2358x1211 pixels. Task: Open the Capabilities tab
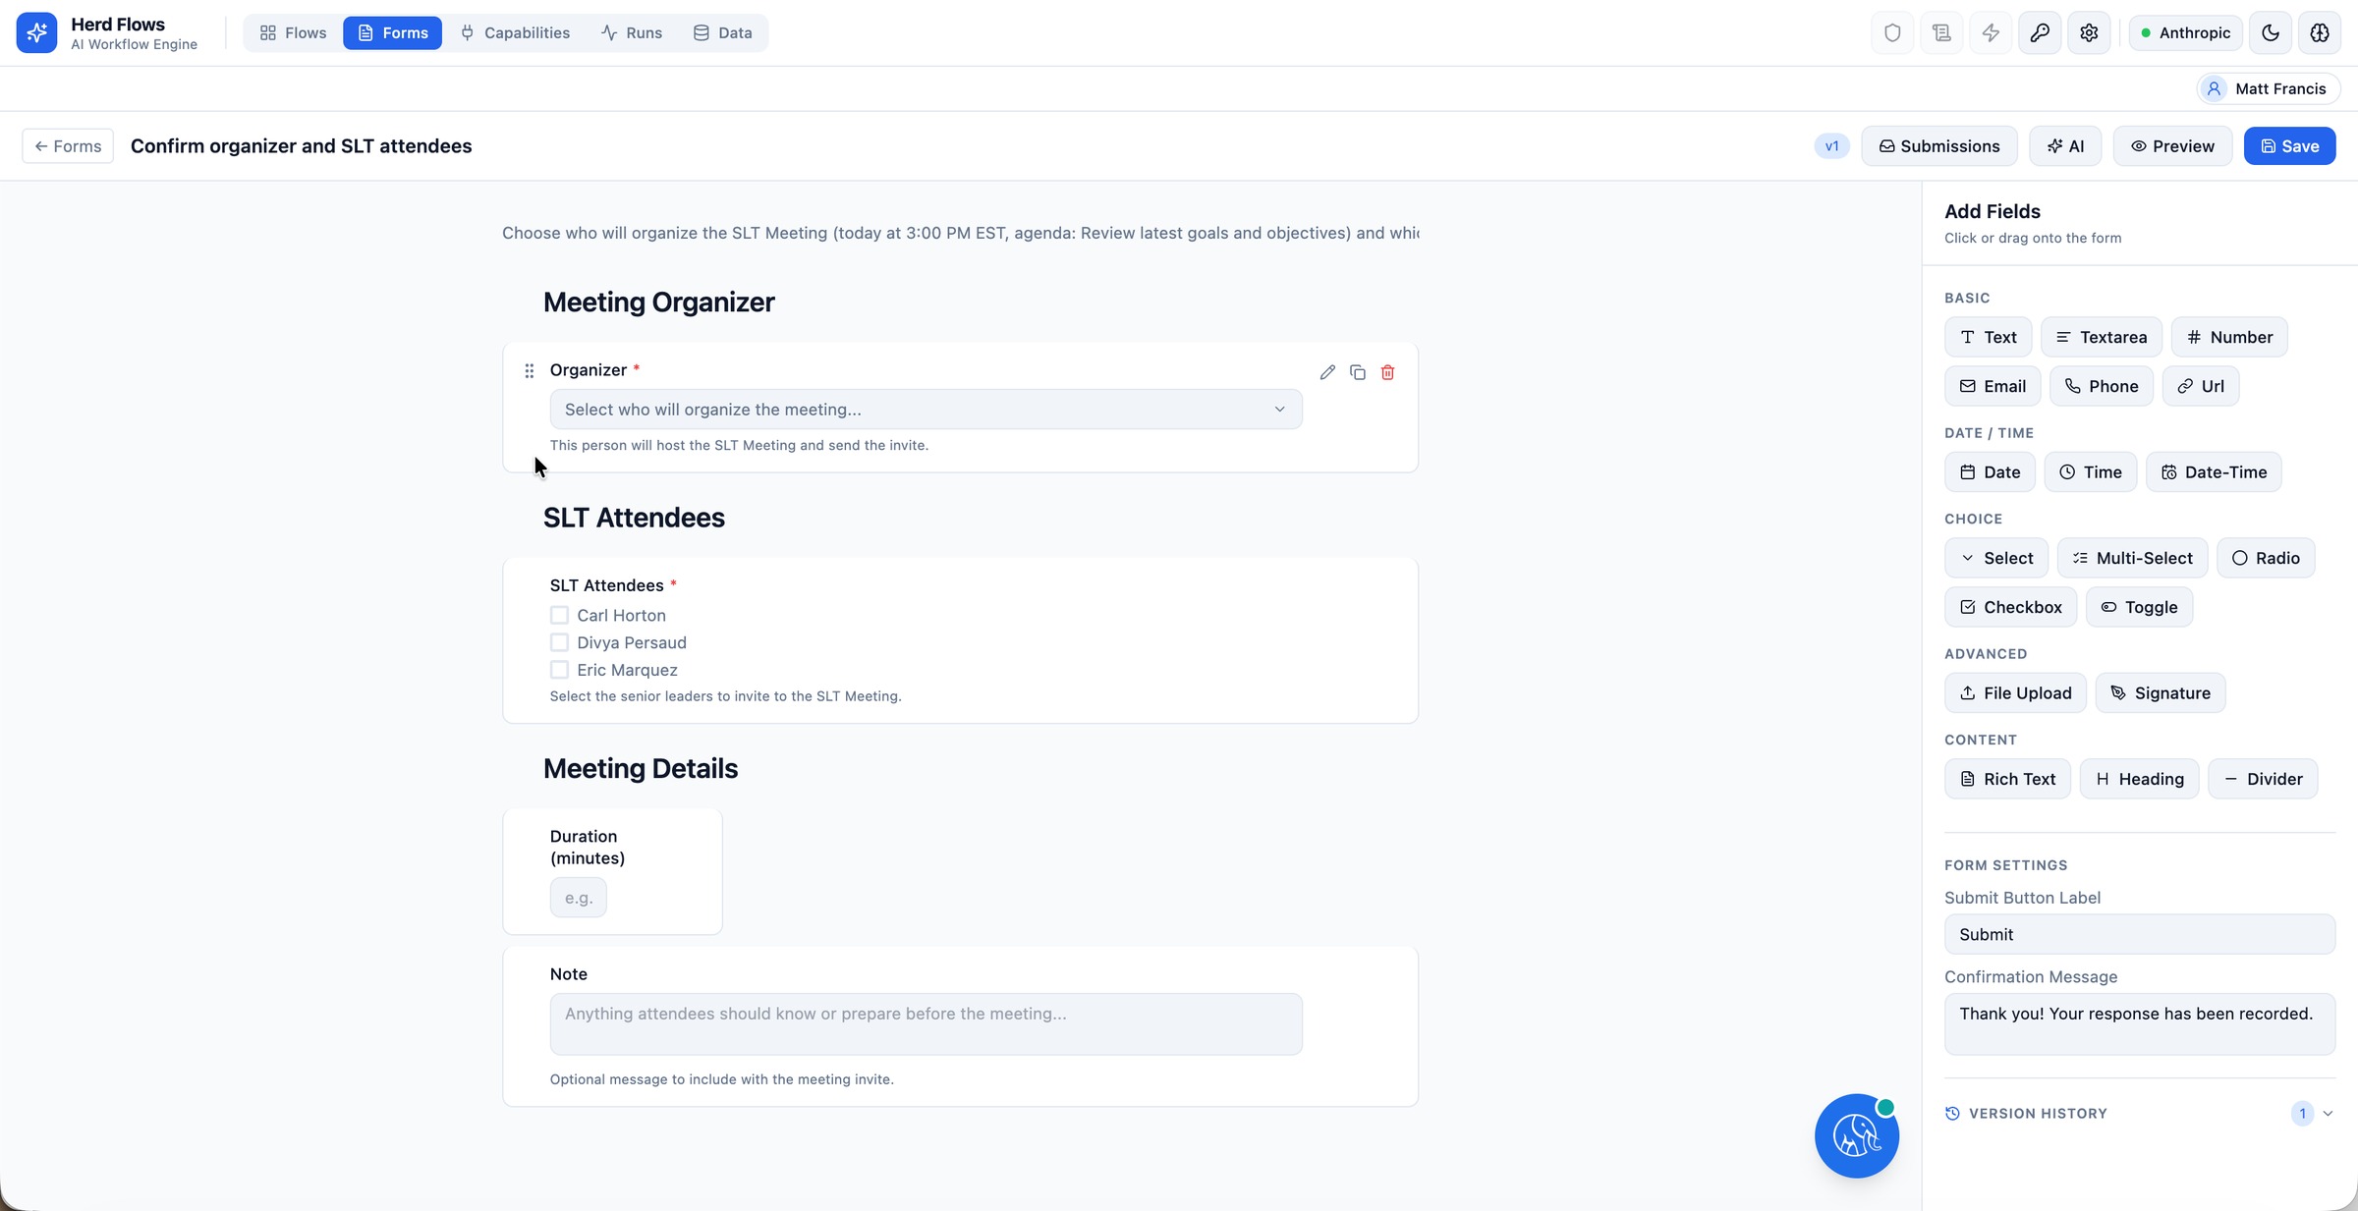[515, 33]
